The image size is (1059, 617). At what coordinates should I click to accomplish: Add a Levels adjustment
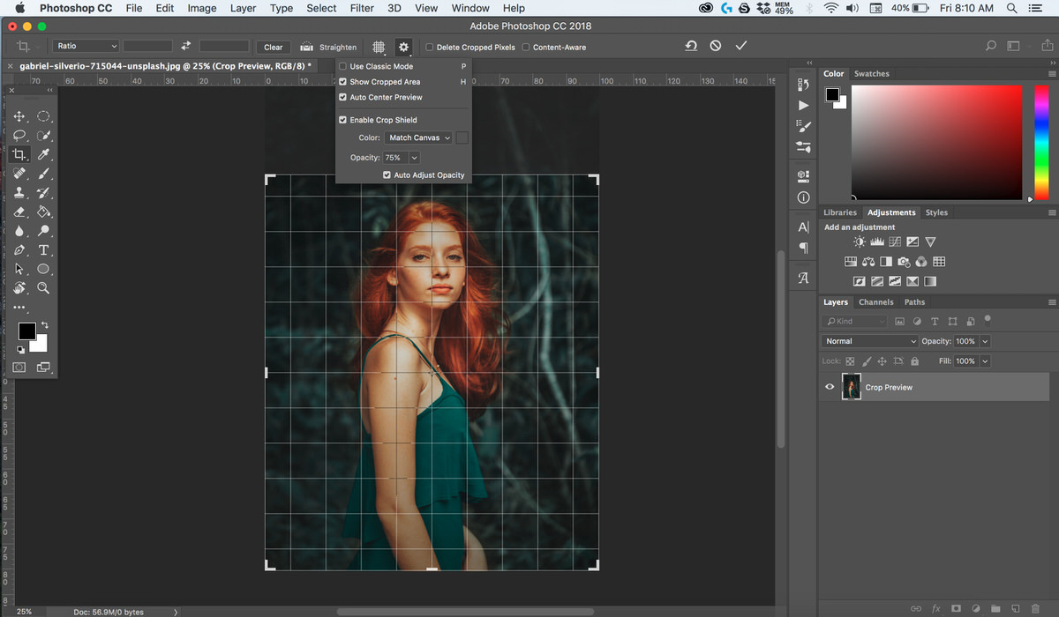tap(877, 242)
